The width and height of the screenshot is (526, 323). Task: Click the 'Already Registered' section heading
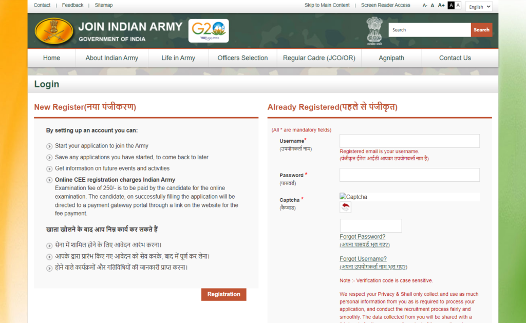coord(332,107)
